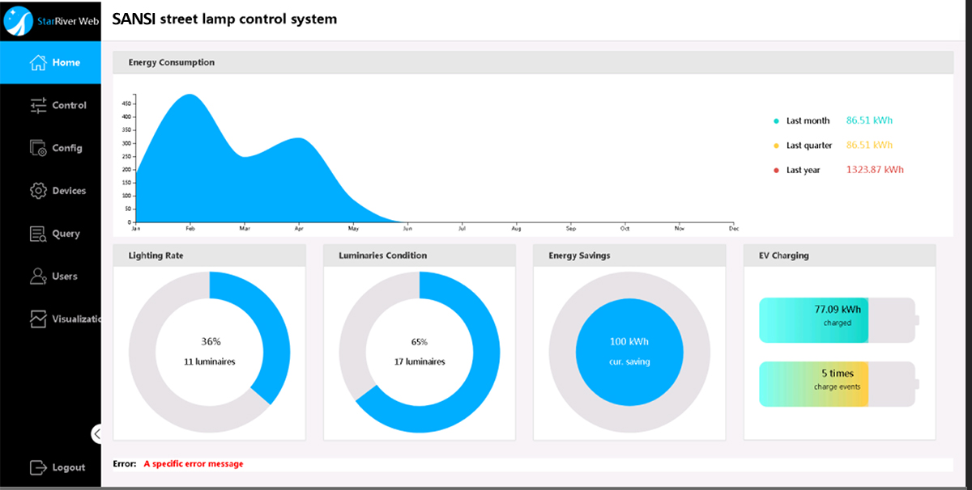Select the Energy Consumption panel header
The width and height of the screenshot is (972, 490).
[533, 62]
